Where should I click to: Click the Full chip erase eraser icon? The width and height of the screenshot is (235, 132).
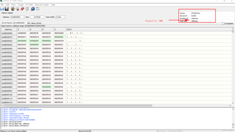coord(22,9)
